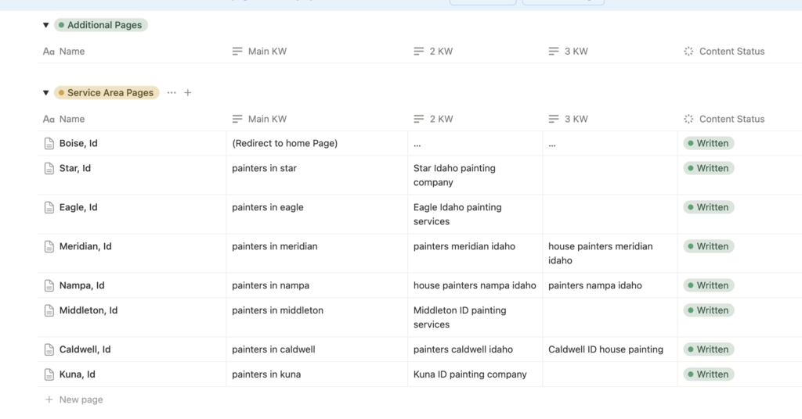The image size is (802, 419).
Task: Click the Service Area Pages orange tag
Action: [107, 93]
